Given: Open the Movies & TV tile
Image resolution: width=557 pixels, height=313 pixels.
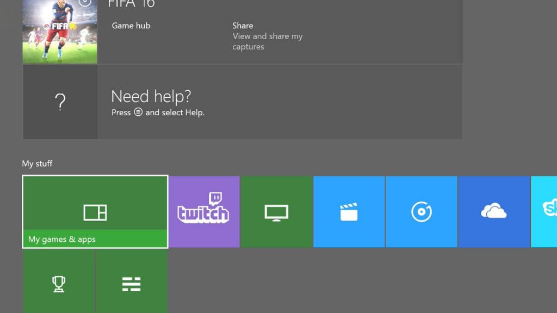Looking at the screenshot, I should pos(349,211).
